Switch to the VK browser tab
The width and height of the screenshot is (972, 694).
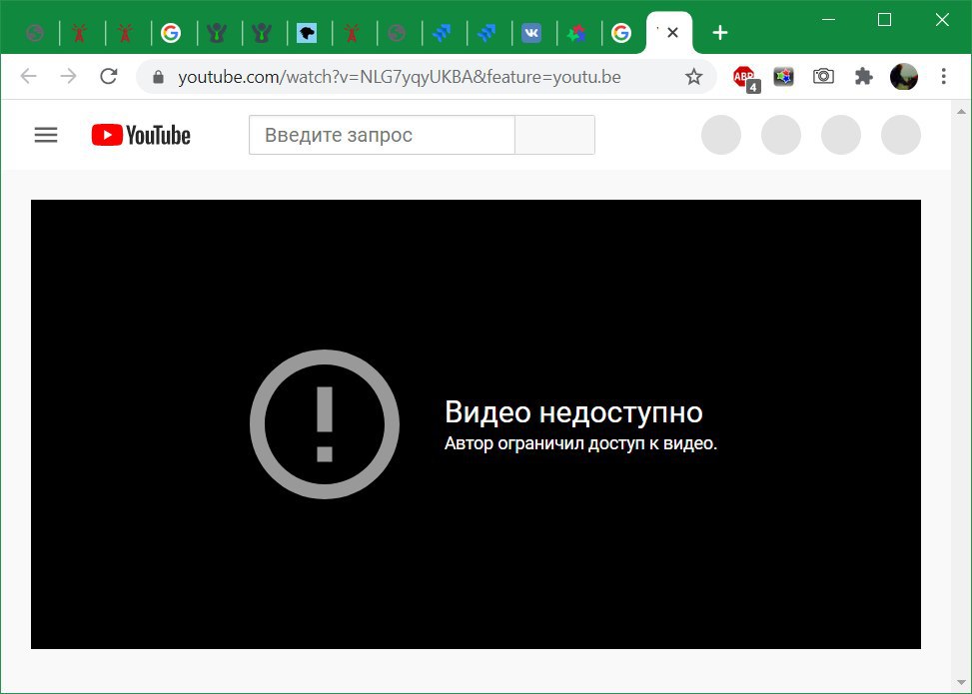click(531, 33)
